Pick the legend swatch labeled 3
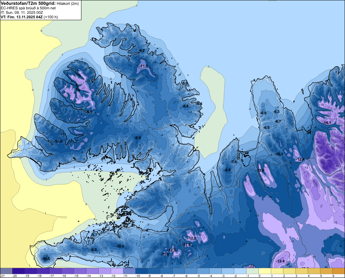The height and width of the screenshot is (278, 345). point(302,271)
